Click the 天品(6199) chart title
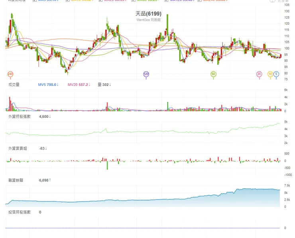This screenshot has height=238, width=295. tap(148, 14)
